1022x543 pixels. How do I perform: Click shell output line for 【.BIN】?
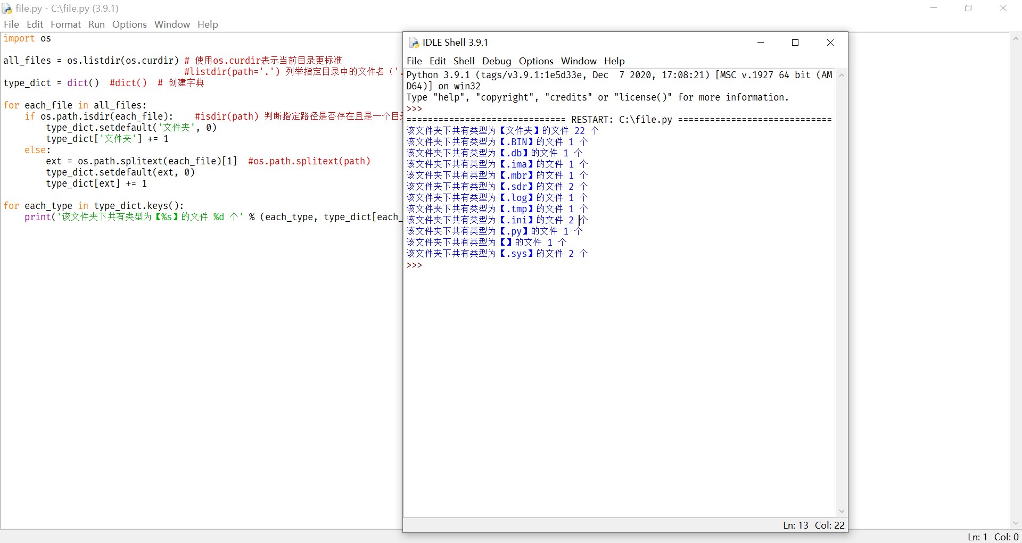click(x=497, y=142)
